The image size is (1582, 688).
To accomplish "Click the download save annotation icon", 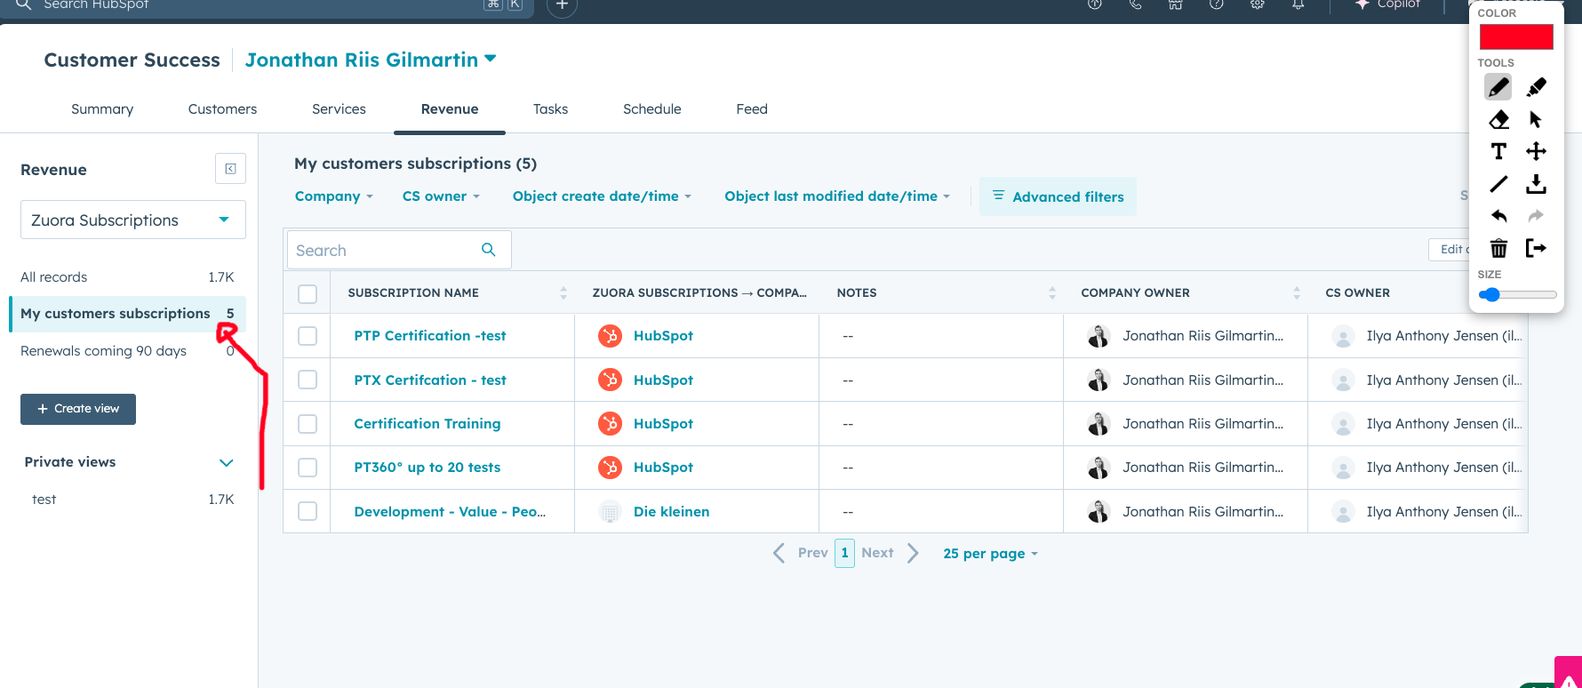I will [1536, 184].
